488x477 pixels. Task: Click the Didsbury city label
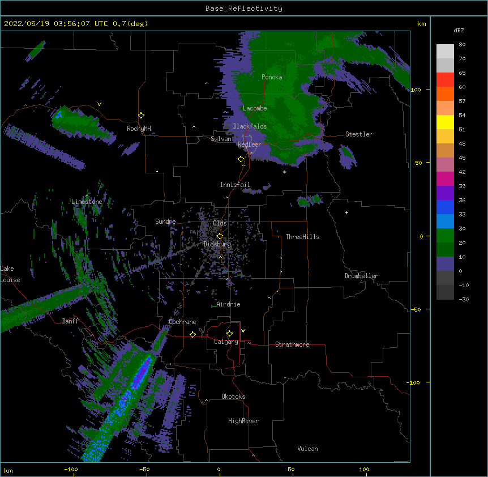coord(217,244)
